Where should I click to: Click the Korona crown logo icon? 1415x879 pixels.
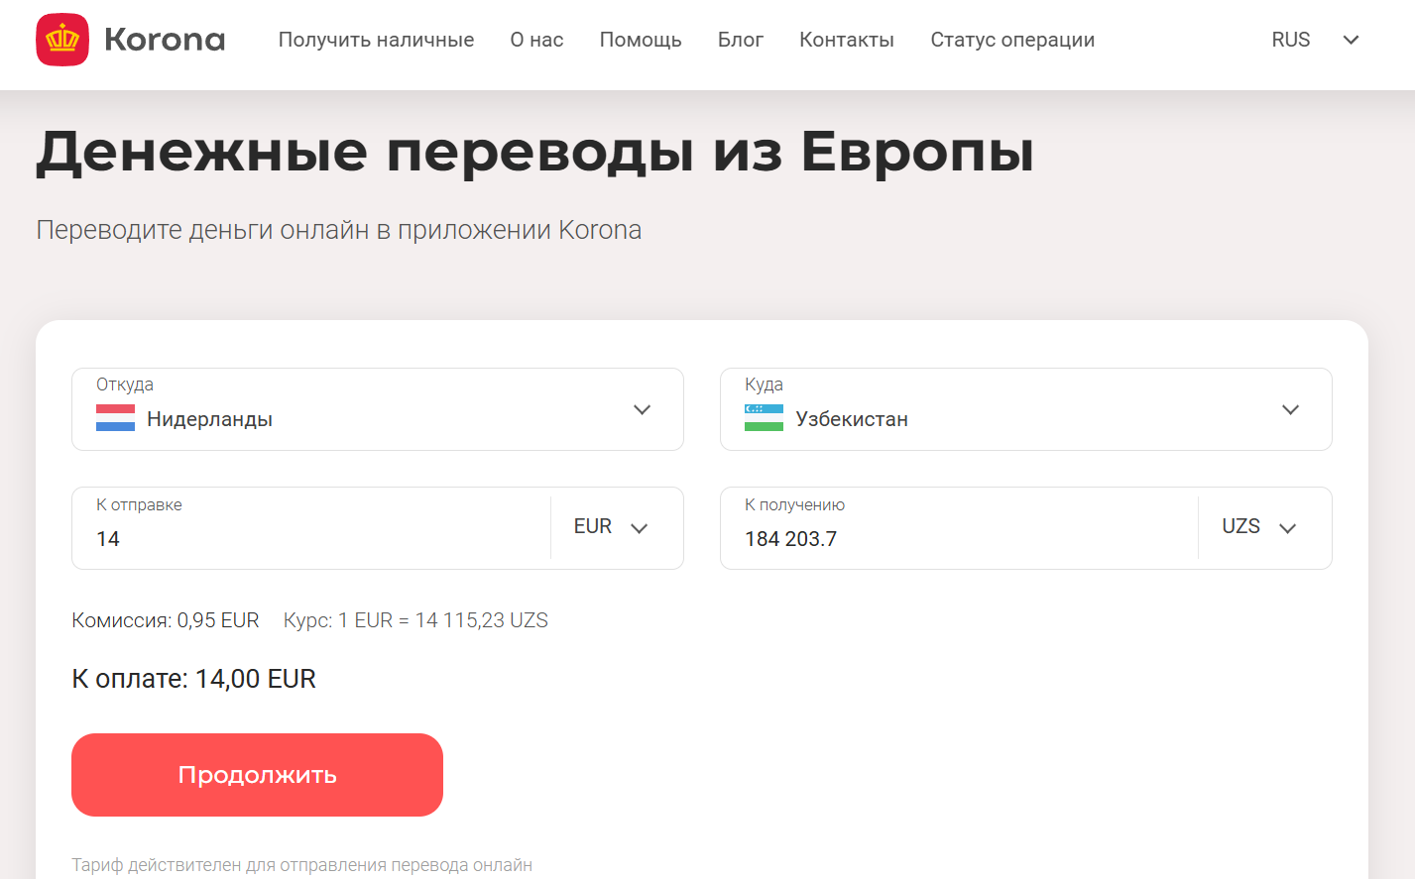62,40
